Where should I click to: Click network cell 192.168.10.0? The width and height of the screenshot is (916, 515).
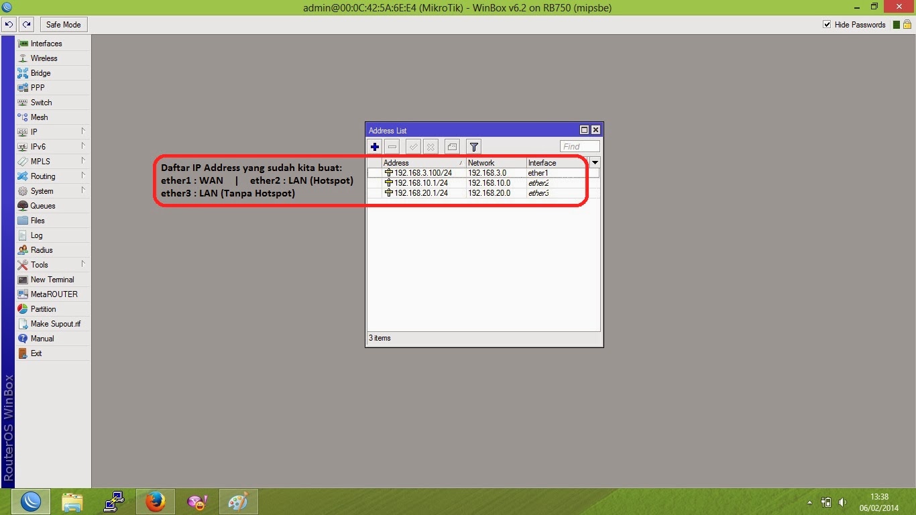tap(489, 183)
